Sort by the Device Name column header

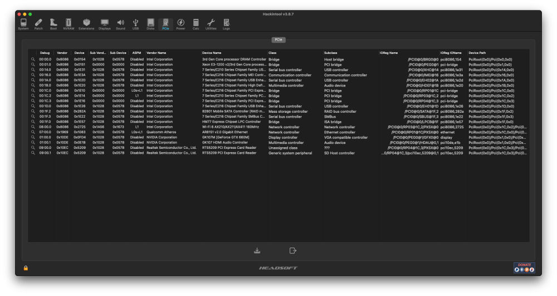212,53
